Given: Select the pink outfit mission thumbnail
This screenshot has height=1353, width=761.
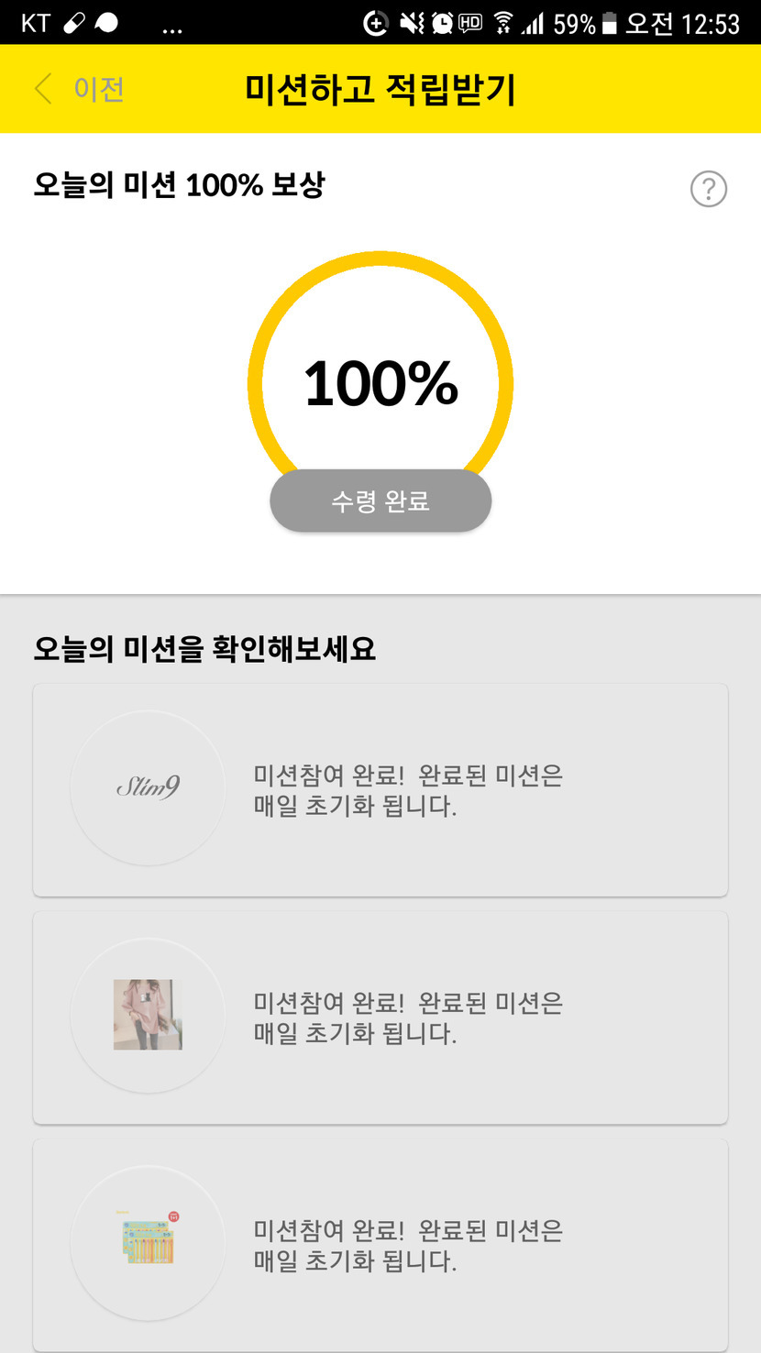Looking at the screenshot, I should [x=148, y=1015].
